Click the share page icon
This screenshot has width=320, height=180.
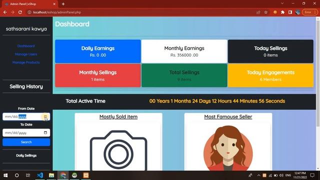coord(258,12)
